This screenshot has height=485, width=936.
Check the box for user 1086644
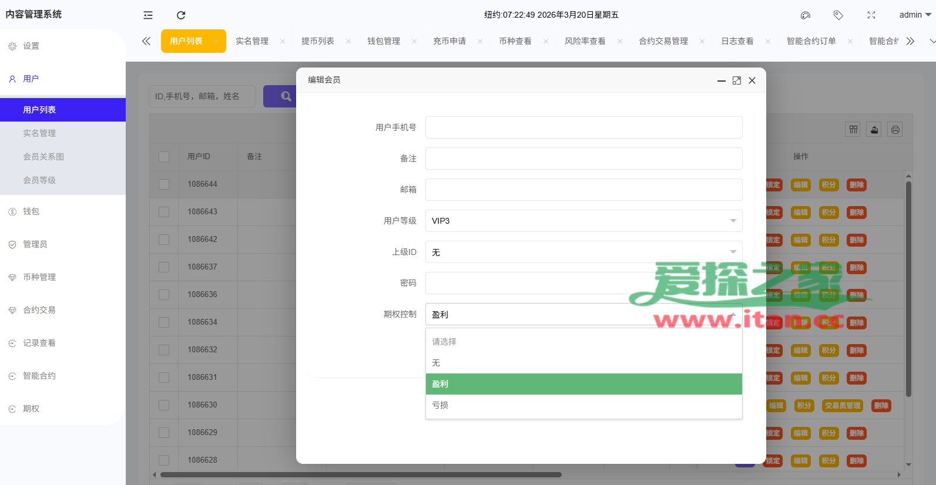(x=164, y=184)
